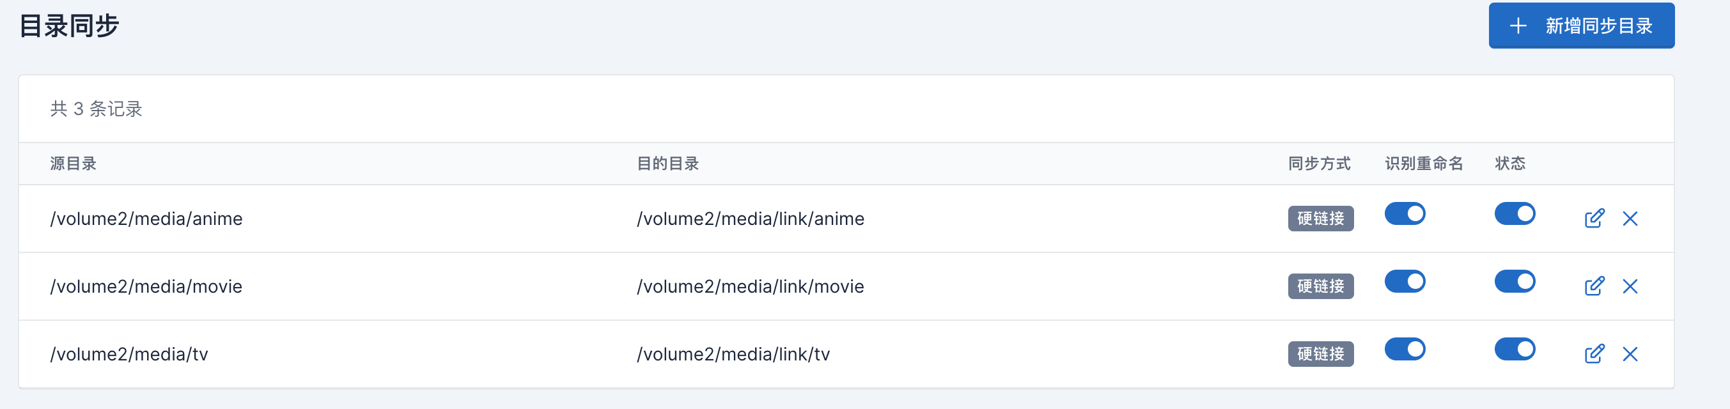The image size is (1730, 409).
Task: Click the 硬链接 tag in tv row
Action: 1320,354
